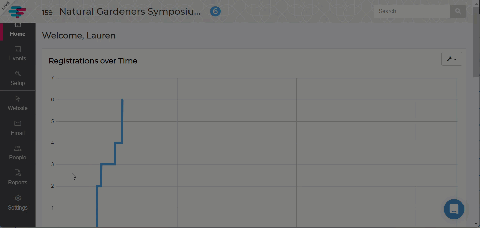The image size is (480, 228).
Task: Click the Reports menu label
Action: click(18, 182)
